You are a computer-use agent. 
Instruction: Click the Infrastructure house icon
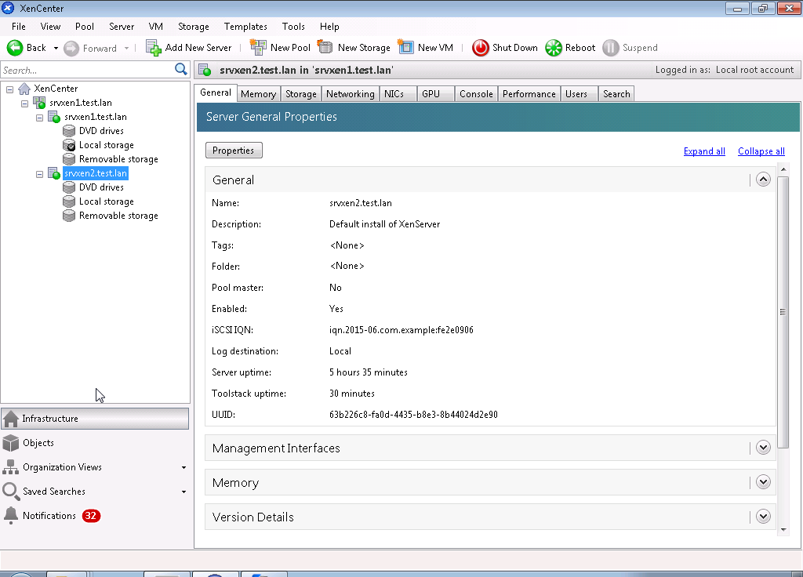point(11,419)
